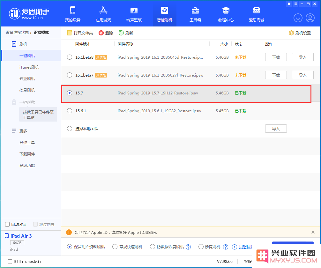The image size is (321, 268).
Task: Click the 更多 list icon in sidebar
Action: (x=14, y=131)
